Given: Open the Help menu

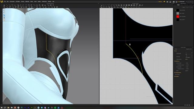Looking at the screenshot, I should (53, 2).
